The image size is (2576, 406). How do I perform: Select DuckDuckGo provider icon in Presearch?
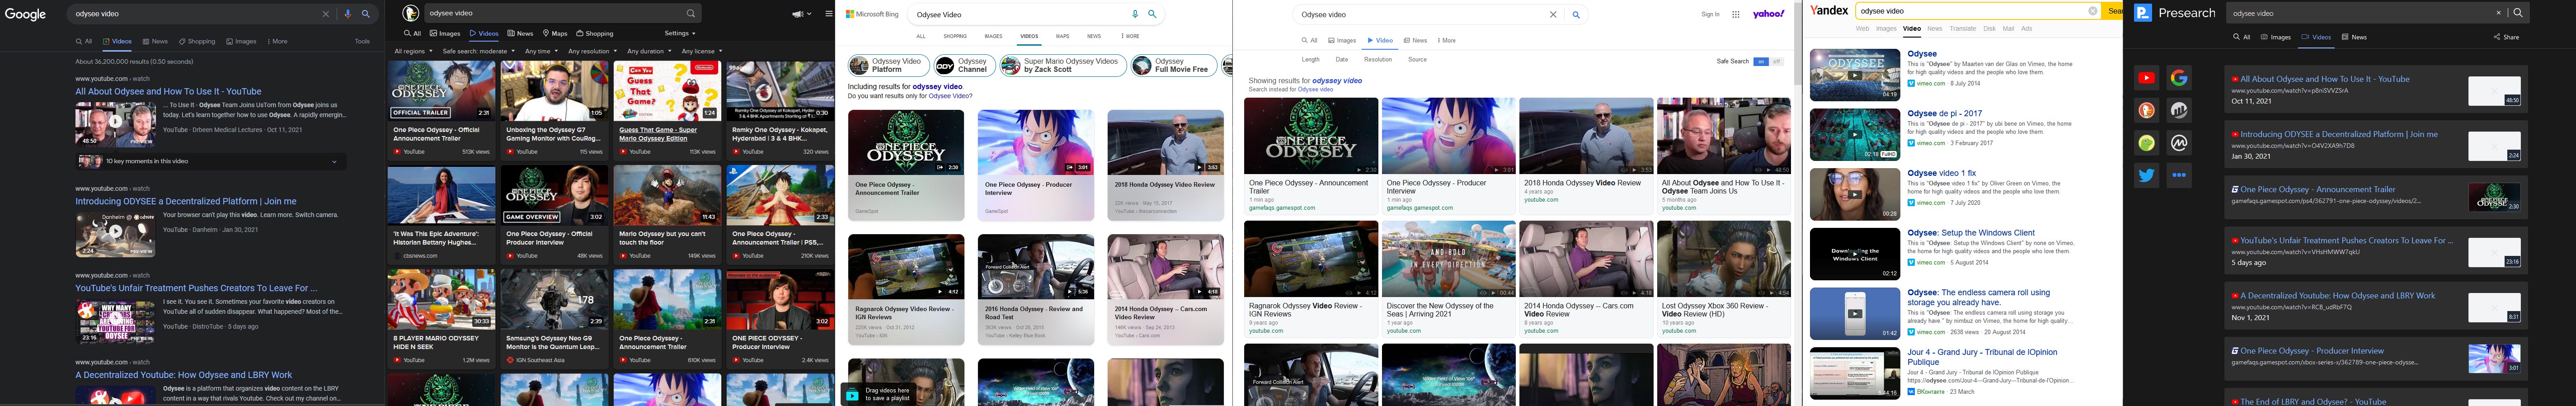[x=2146, y=110]
